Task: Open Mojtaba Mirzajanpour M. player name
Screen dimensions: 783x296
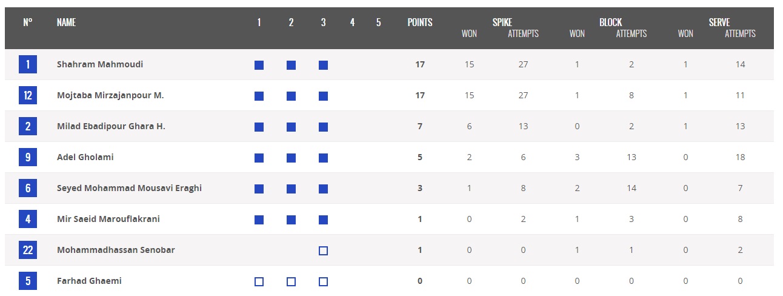Action: click(110, 95)
